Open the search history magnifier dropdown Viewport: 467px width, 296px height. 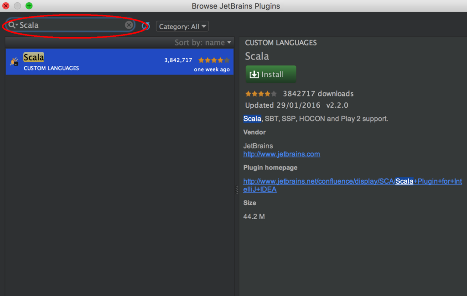tap(13, 25)
